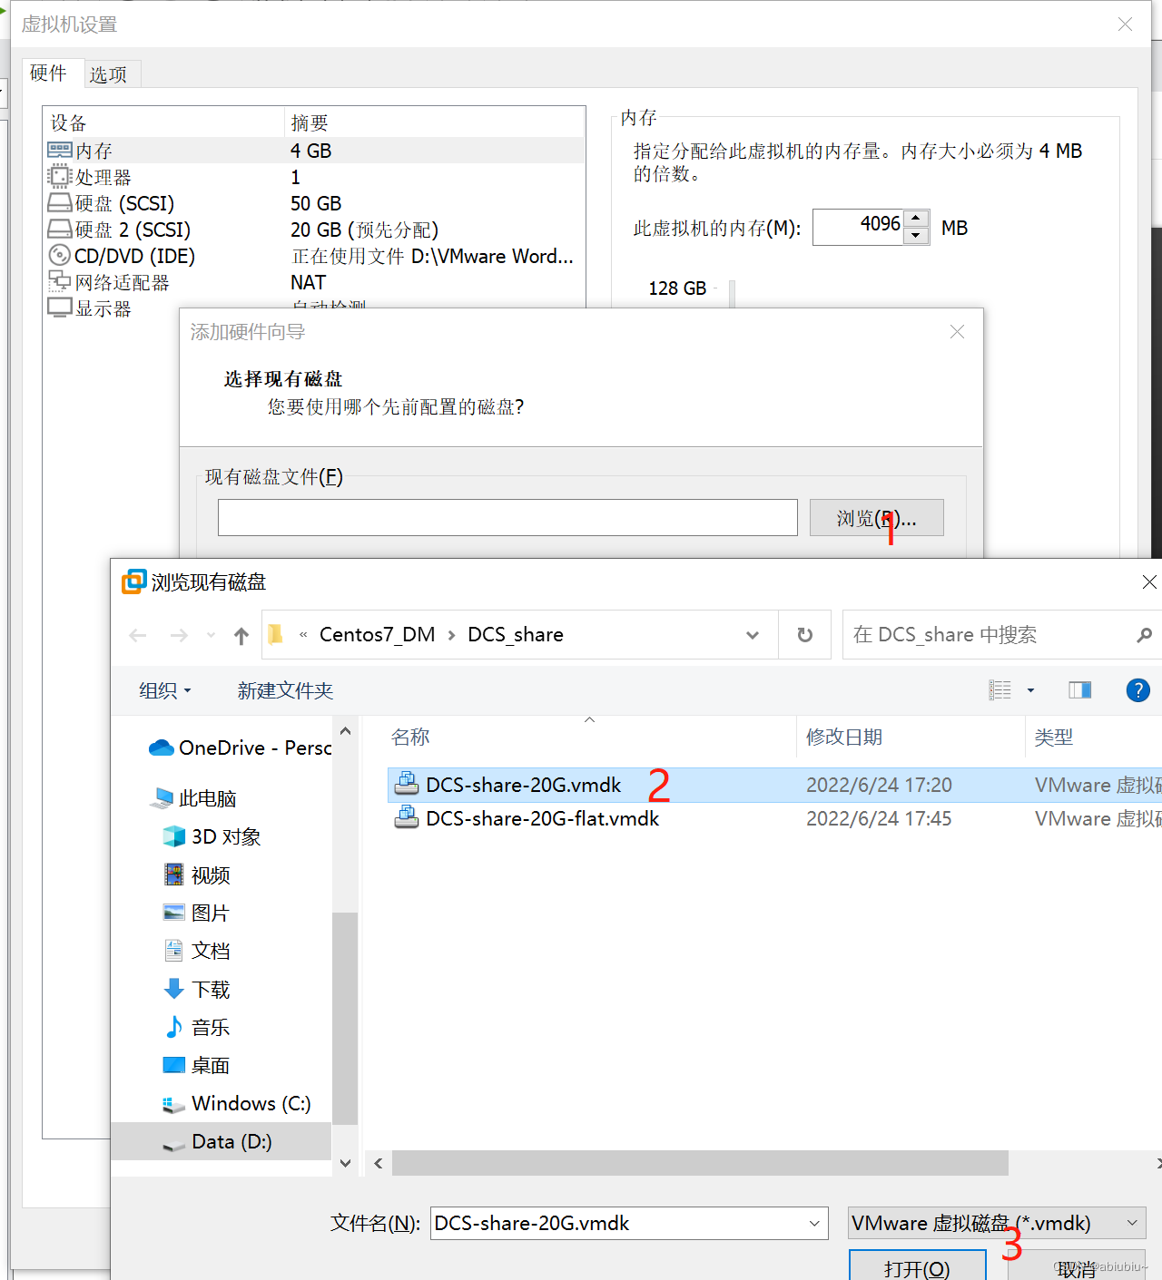Open help with the question mark icon

1138,690
